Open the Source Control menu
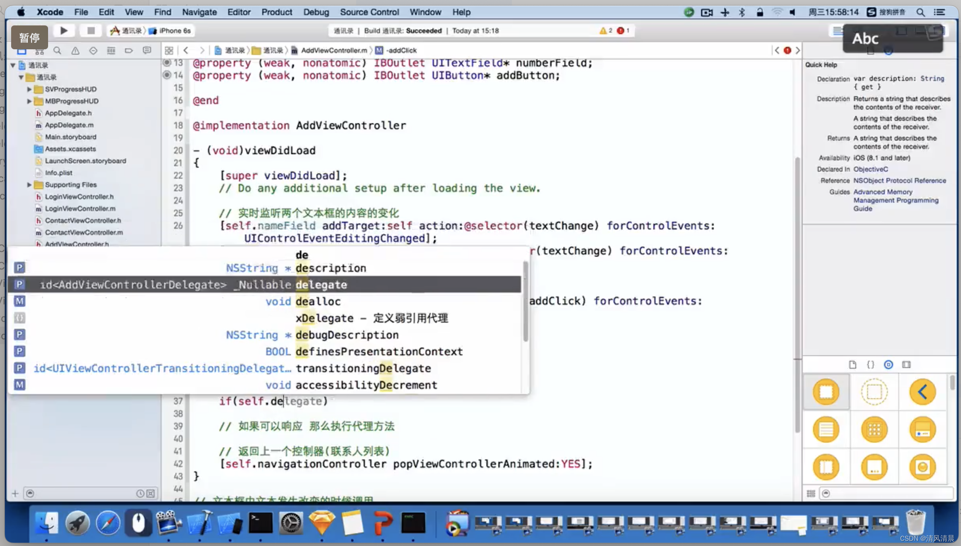 coord(369,12)
